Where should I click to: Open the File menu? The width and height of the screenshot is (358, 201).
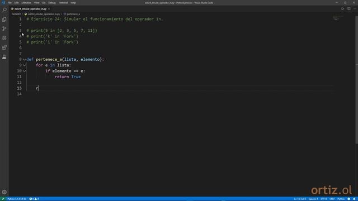tap(10, 3)
